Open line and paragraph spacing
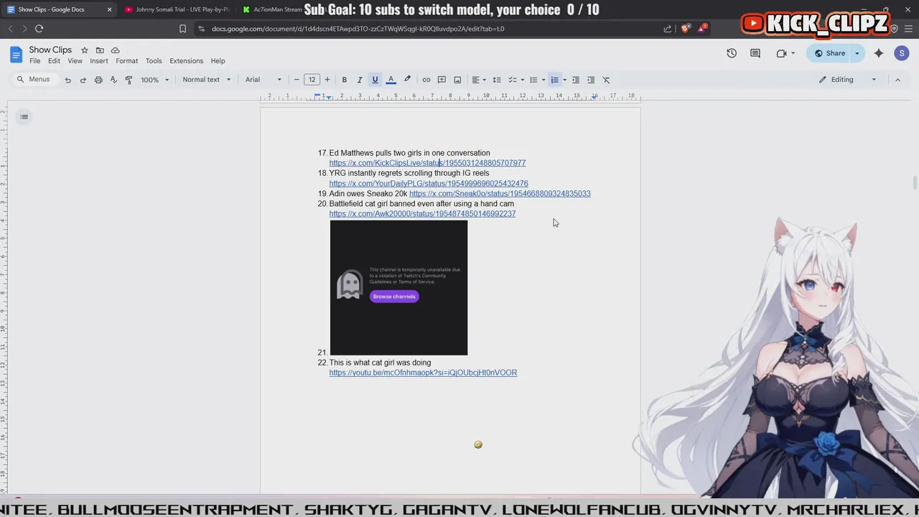919x517 pixels. 496,80
